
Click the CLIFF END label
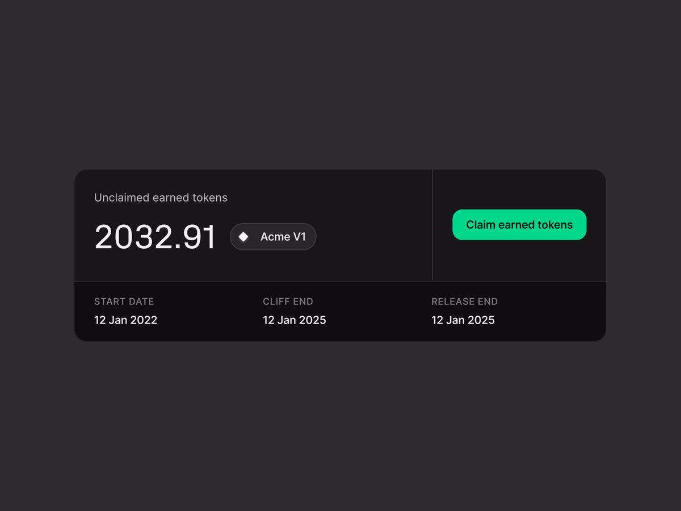[x=288, y=301]
